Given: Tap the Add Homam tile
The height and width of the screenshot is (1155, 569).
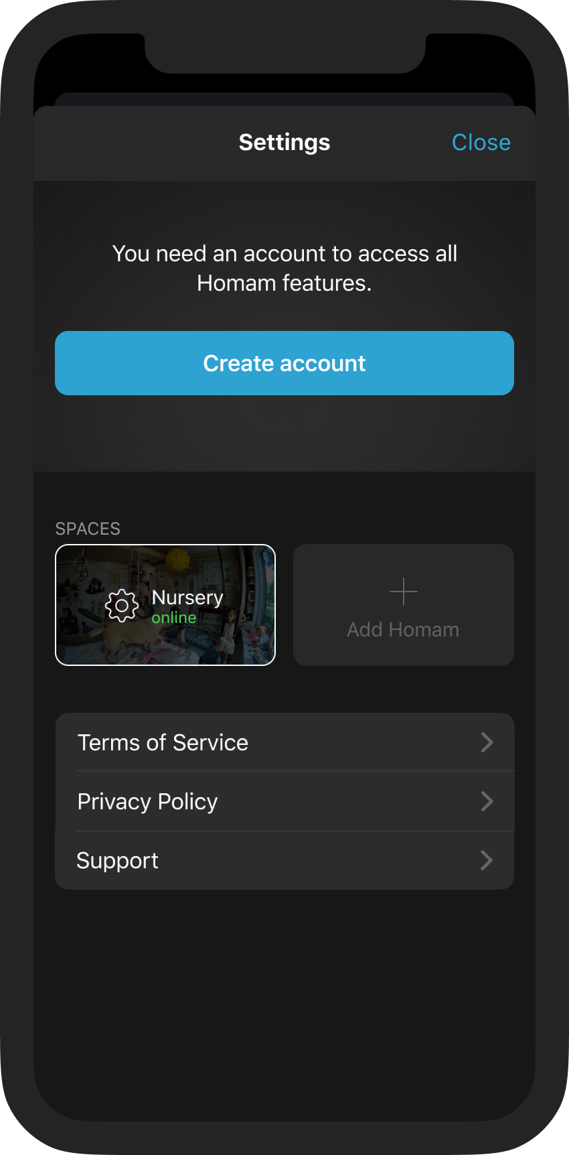Looking at the screenshot, I should pos(403,605).
